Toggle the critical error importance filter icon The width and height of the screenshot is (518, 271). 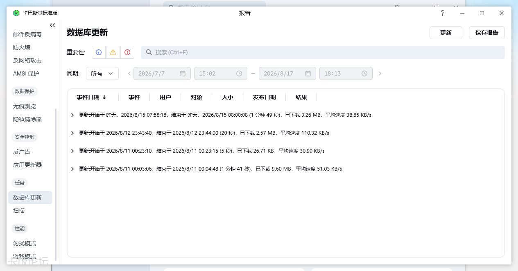[x=127, y=52]
